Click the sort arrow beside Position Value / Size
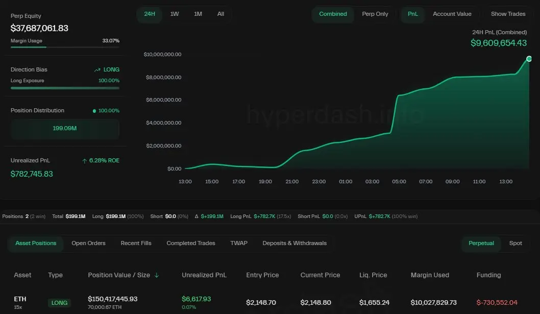Screen dimensions: 540x314 pyautogui.click(x=156, y=275)
